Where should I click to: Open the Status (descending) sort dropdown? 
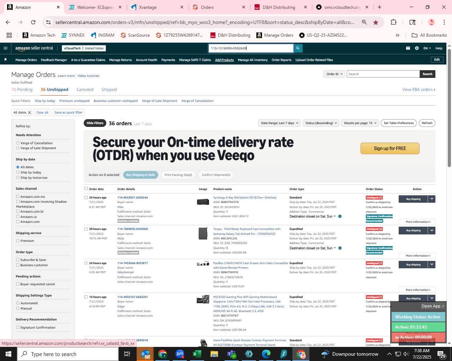(321, 123)
